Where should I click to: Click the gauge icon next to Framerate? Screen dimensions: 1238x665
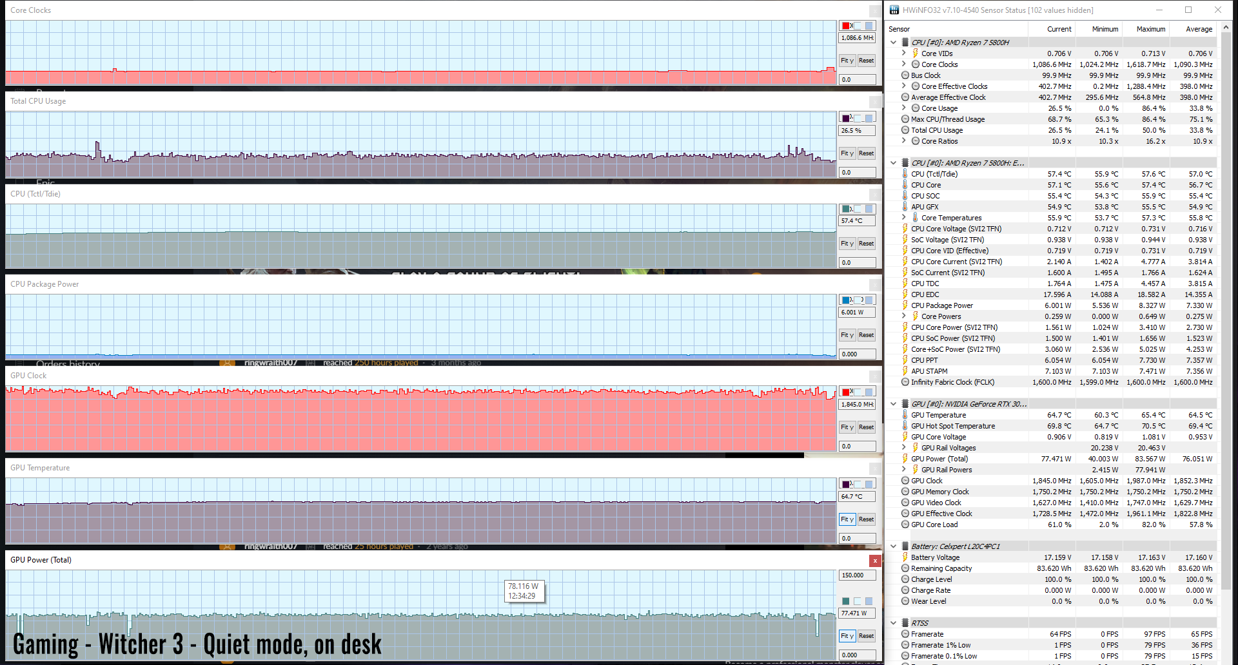[x=905, y=634]
